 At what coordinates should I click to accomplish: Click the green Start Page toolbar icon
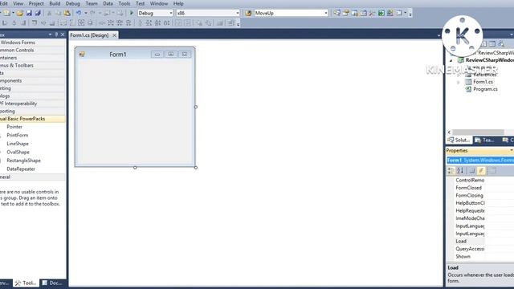coord(381,13)
